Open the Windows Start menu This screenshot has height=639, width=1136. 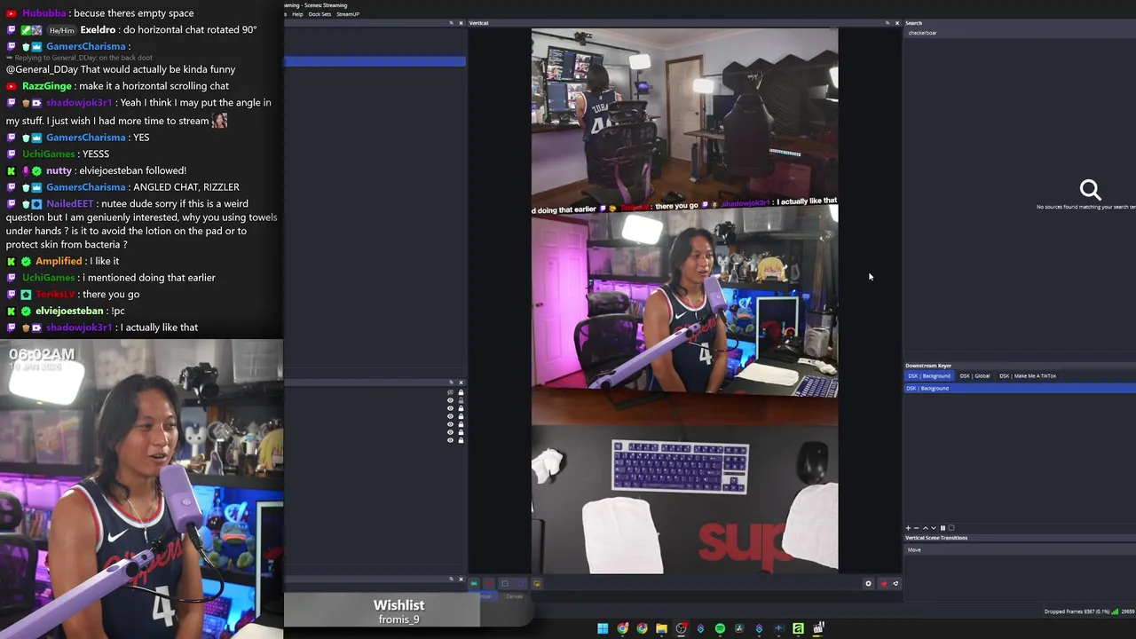tap(603, 628)
